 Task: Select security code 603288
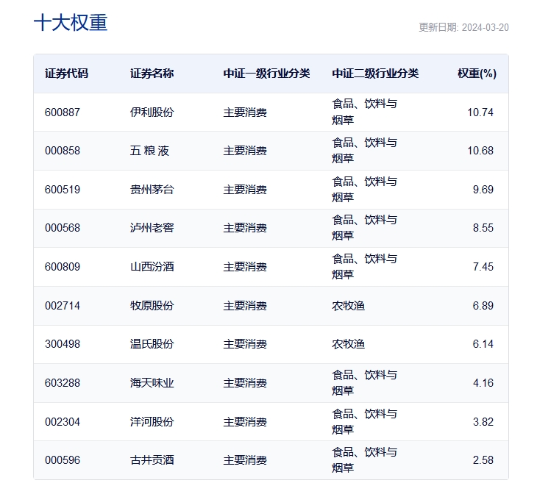click(63, 383)
